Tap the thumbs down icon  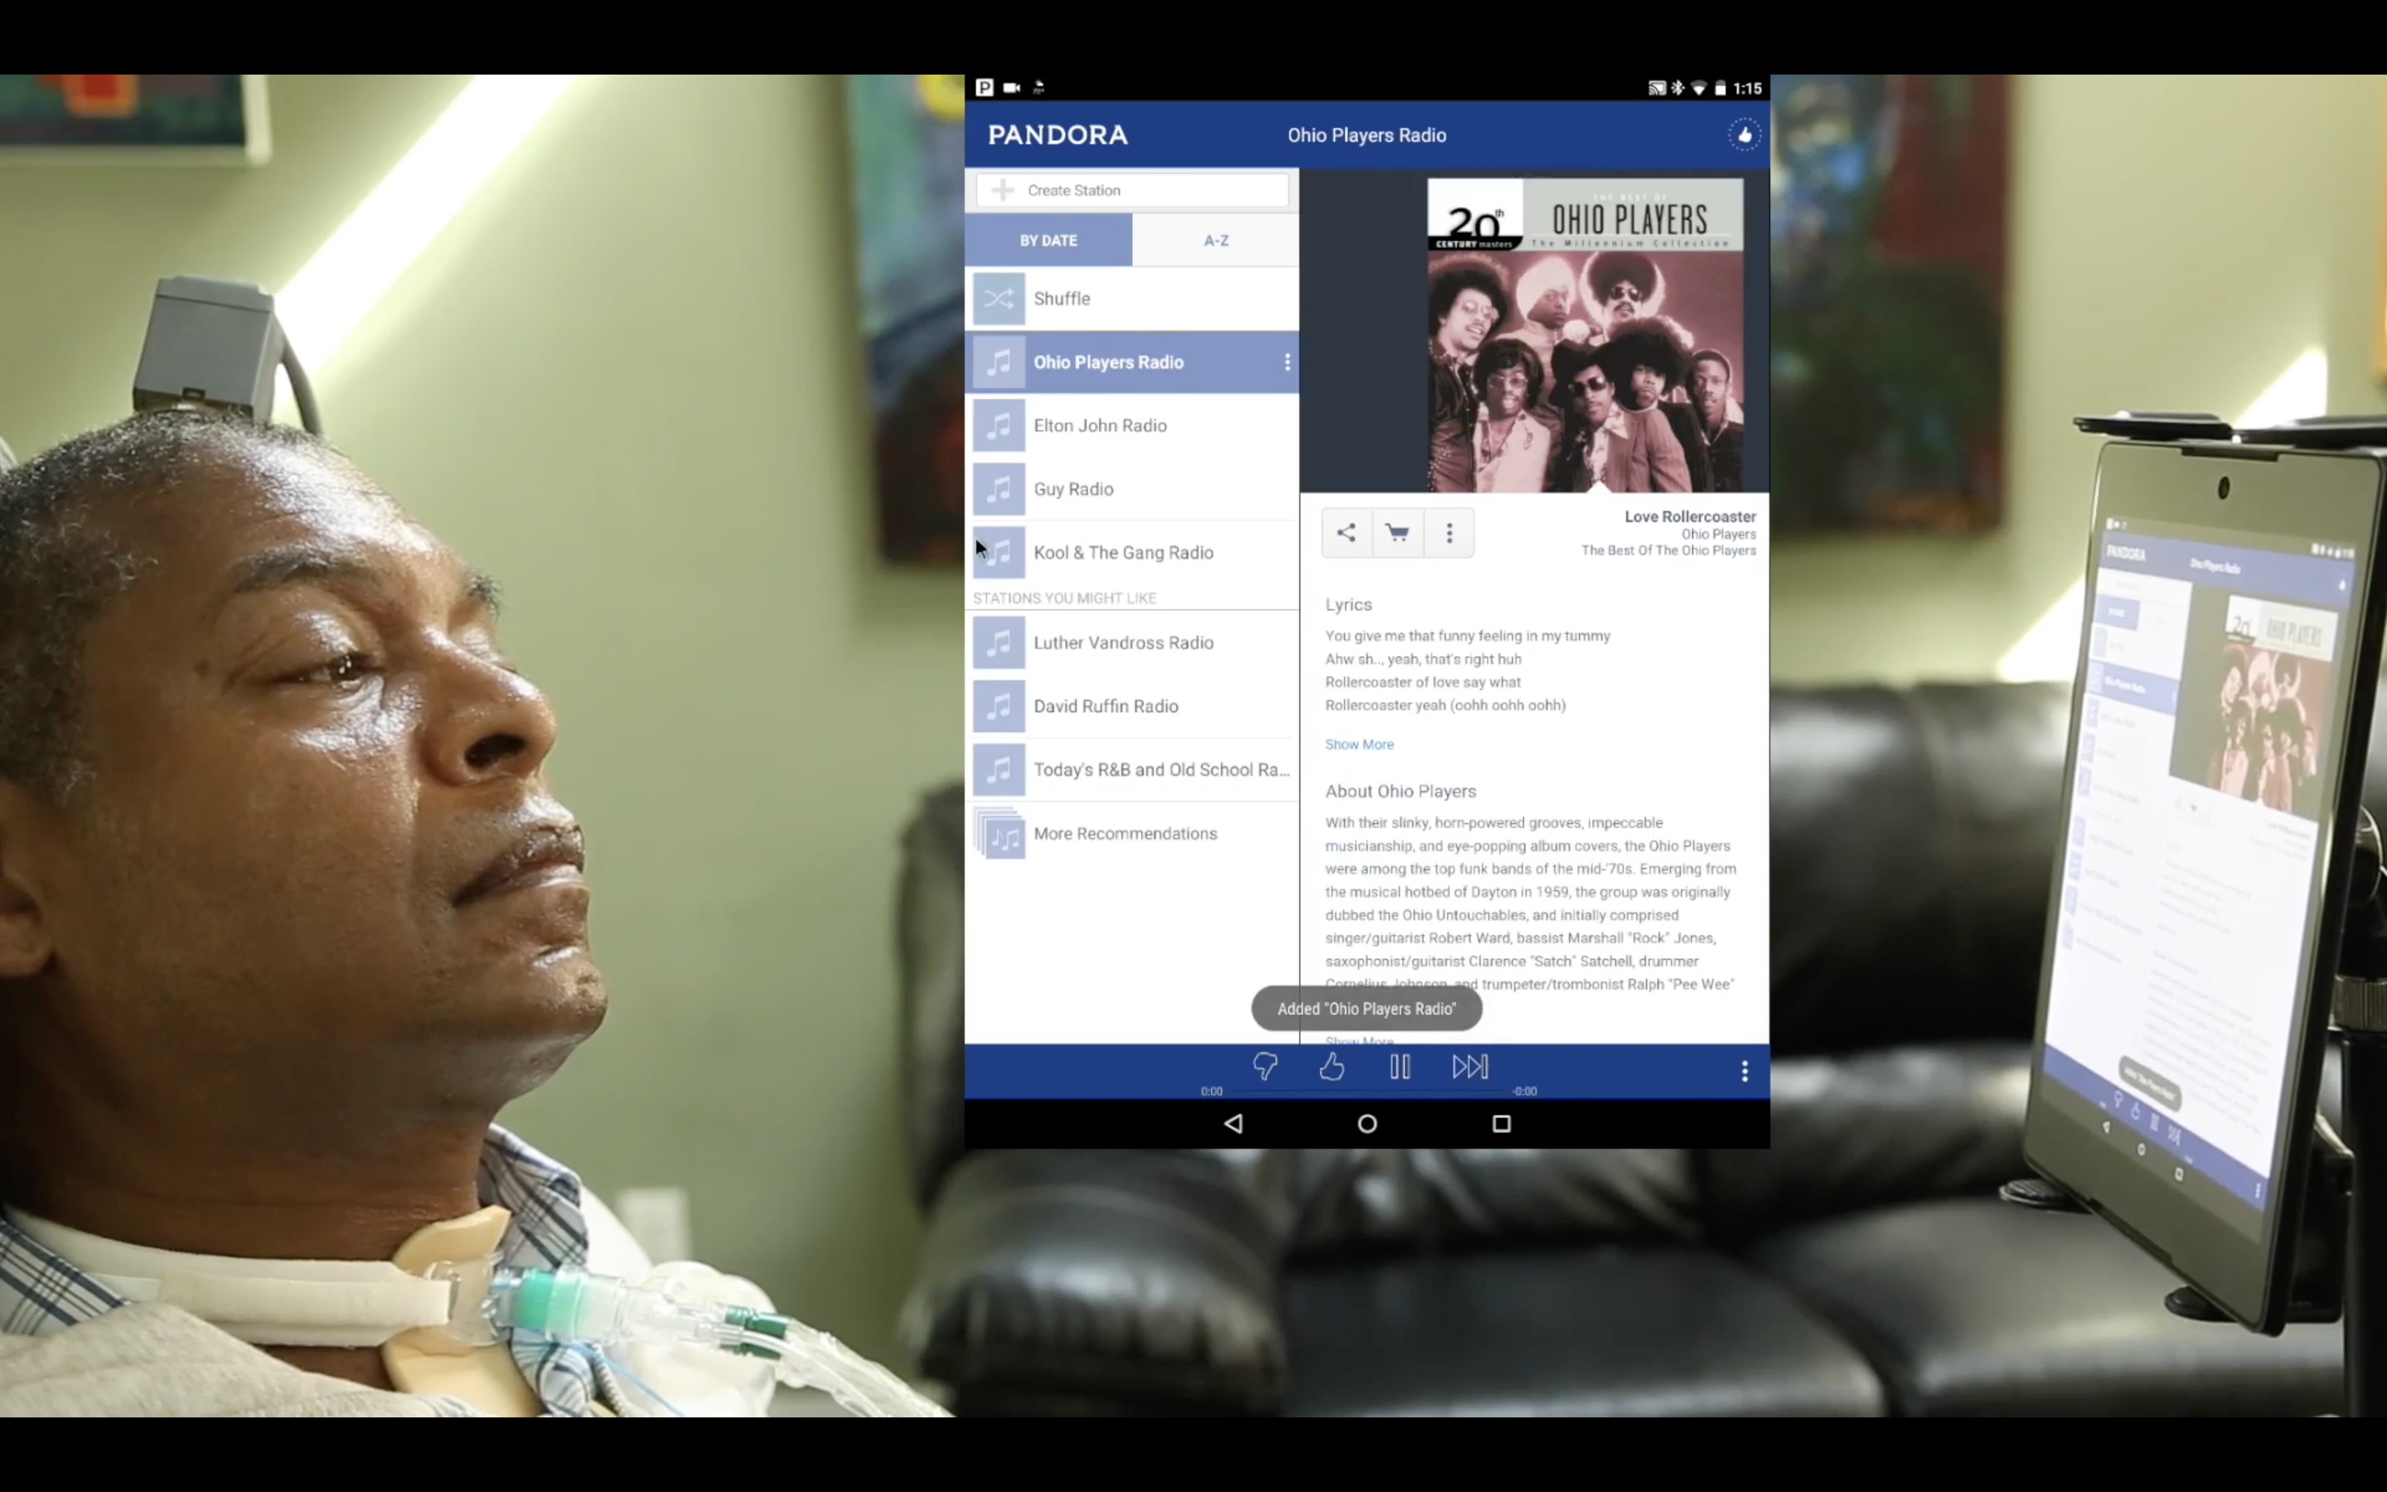[1265, 1066]
